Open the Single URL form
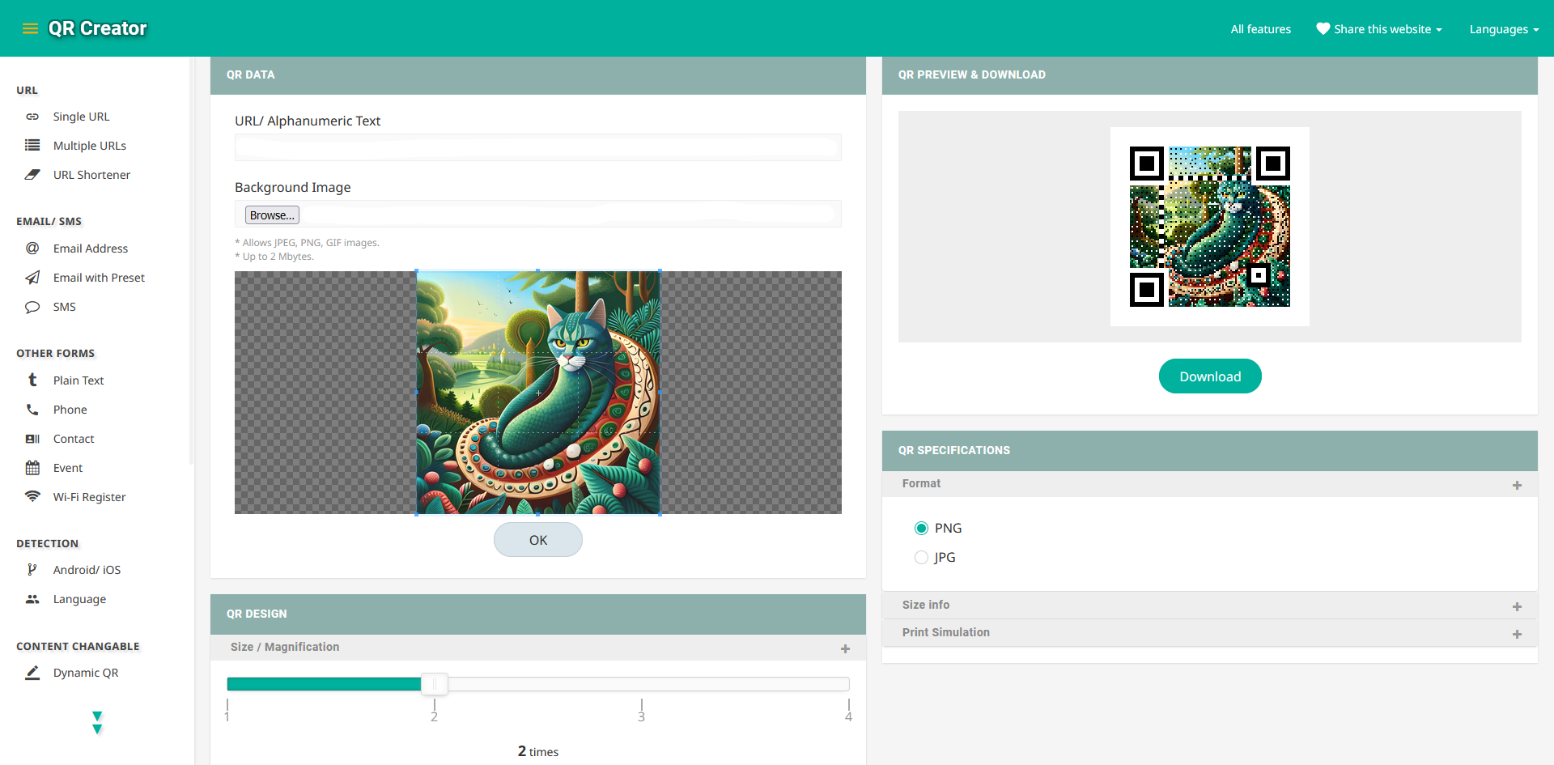1554x765 pixels. click(x=81, y=117)
